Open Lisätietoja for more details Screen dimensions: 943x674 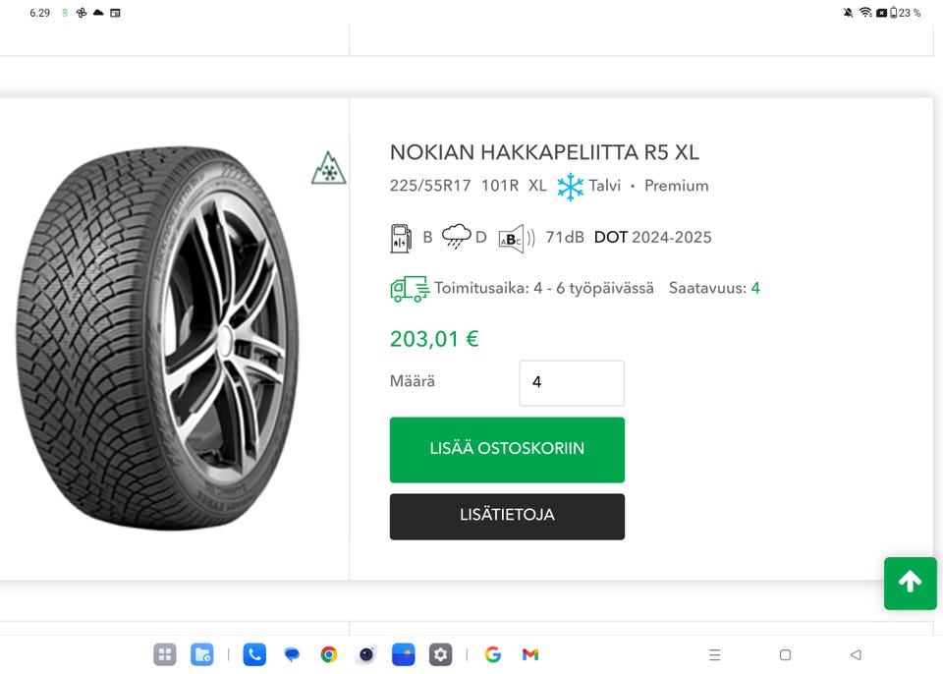[x=507, y=516]
